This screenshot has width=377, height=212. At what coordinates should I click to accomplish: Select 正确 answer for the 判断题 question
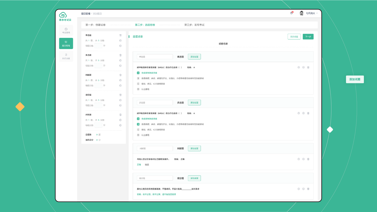pos(139,165)
